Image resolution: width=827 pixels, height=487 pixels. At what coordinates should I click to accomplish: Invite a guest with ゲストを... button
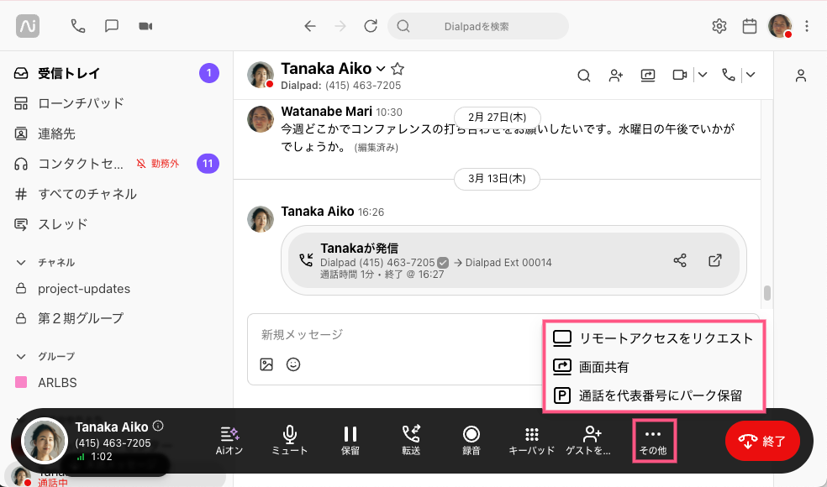coord(588,441)
